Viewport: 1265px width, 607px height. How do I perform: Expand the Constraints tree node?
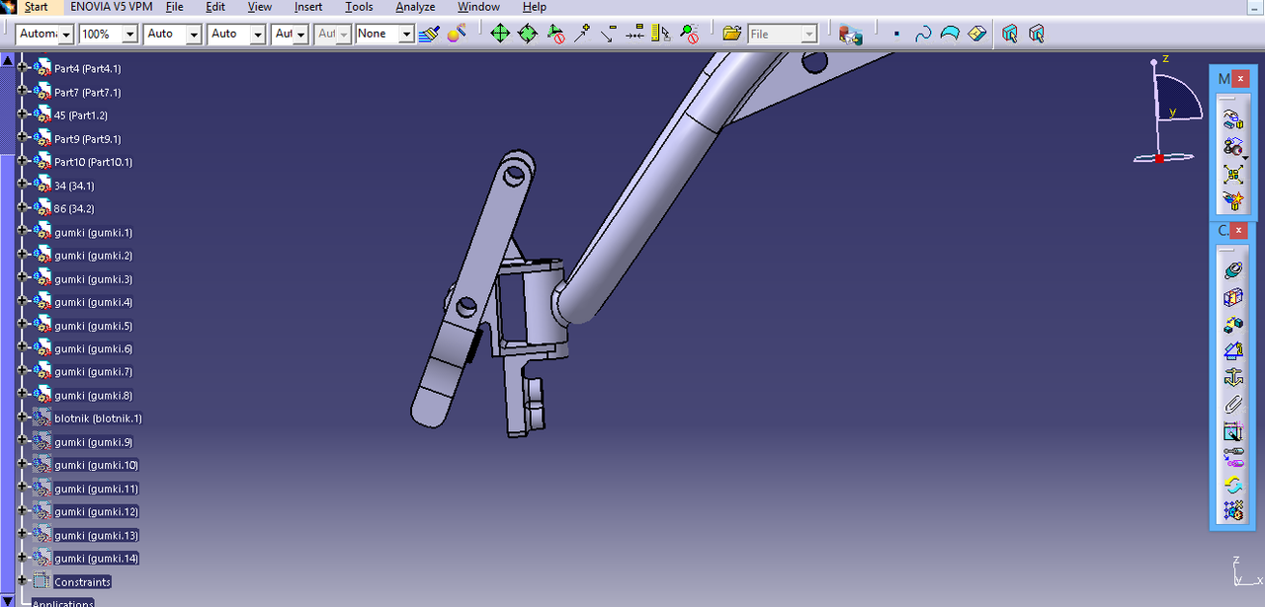tap(23, 581)
